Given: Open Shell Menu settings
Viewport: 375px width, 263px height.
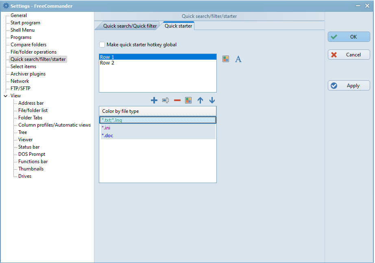Looking at the screenshot, I should [x=22, y=30].
